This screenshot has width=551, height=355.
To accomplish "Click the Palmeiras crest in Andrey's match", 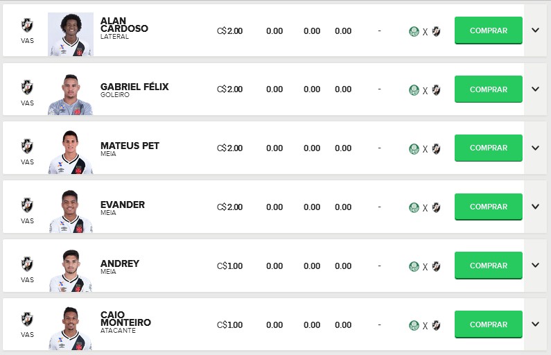I will tap(414, 266).
